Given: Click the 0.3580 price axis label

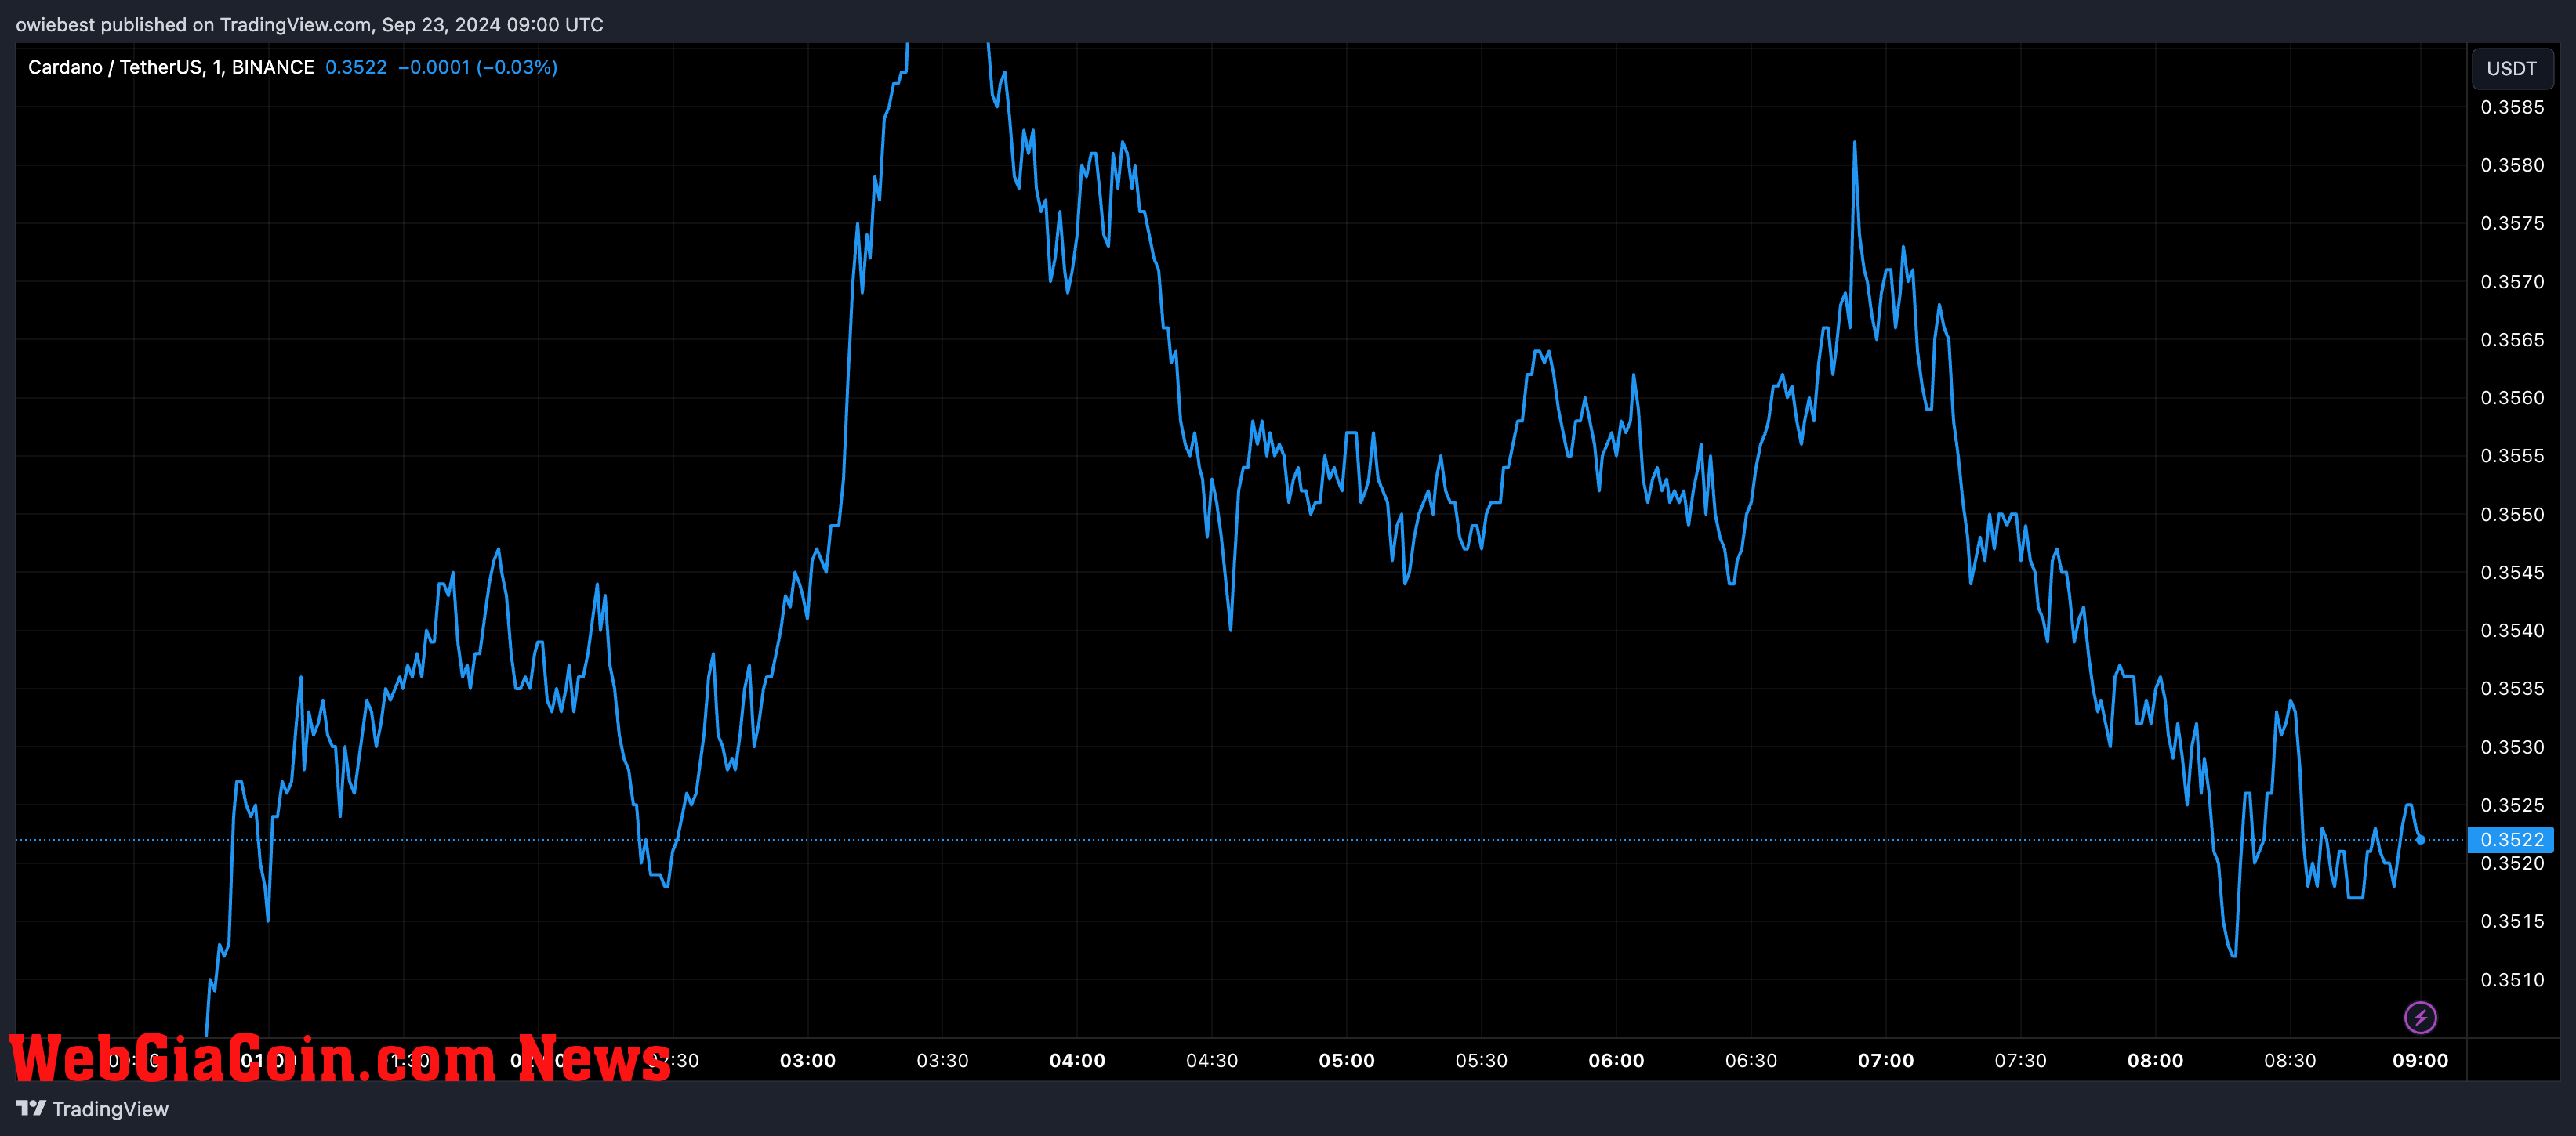Looking at the screenshot, I should pyautogui.click(x=2512, y=165).
